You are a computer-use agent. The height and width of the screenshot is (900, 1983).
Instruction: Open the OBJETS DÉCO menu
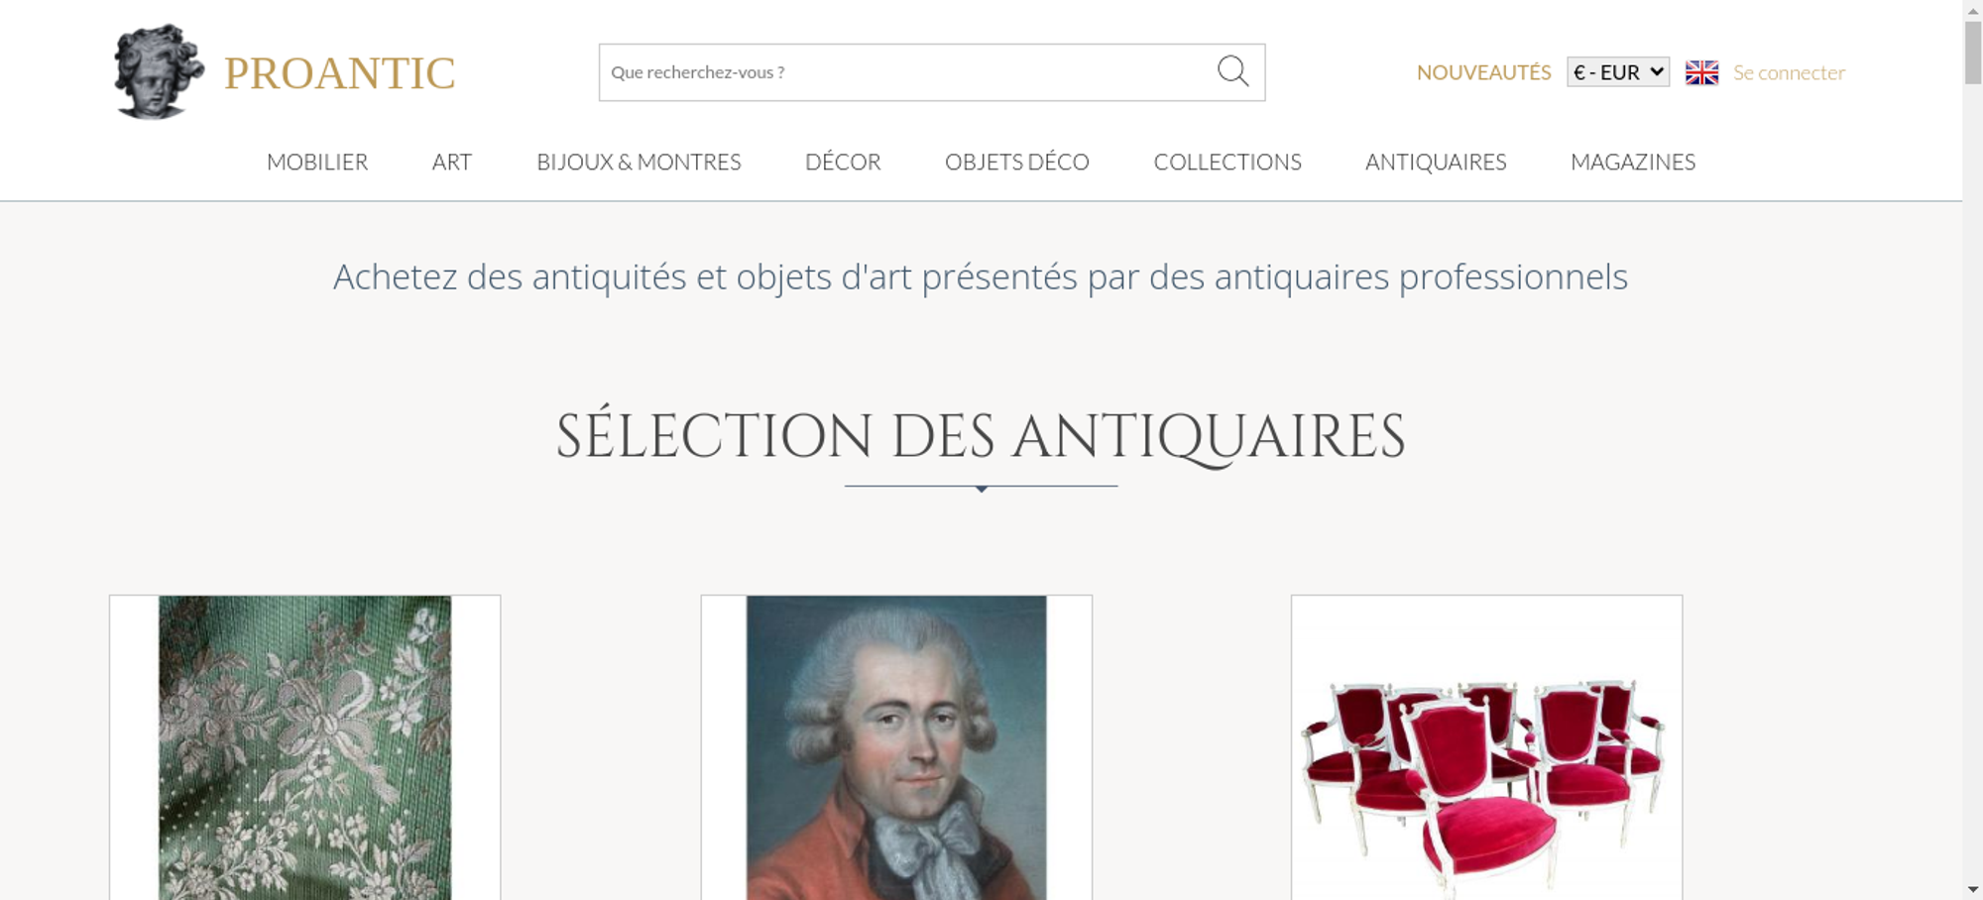tap(1017, 162)
